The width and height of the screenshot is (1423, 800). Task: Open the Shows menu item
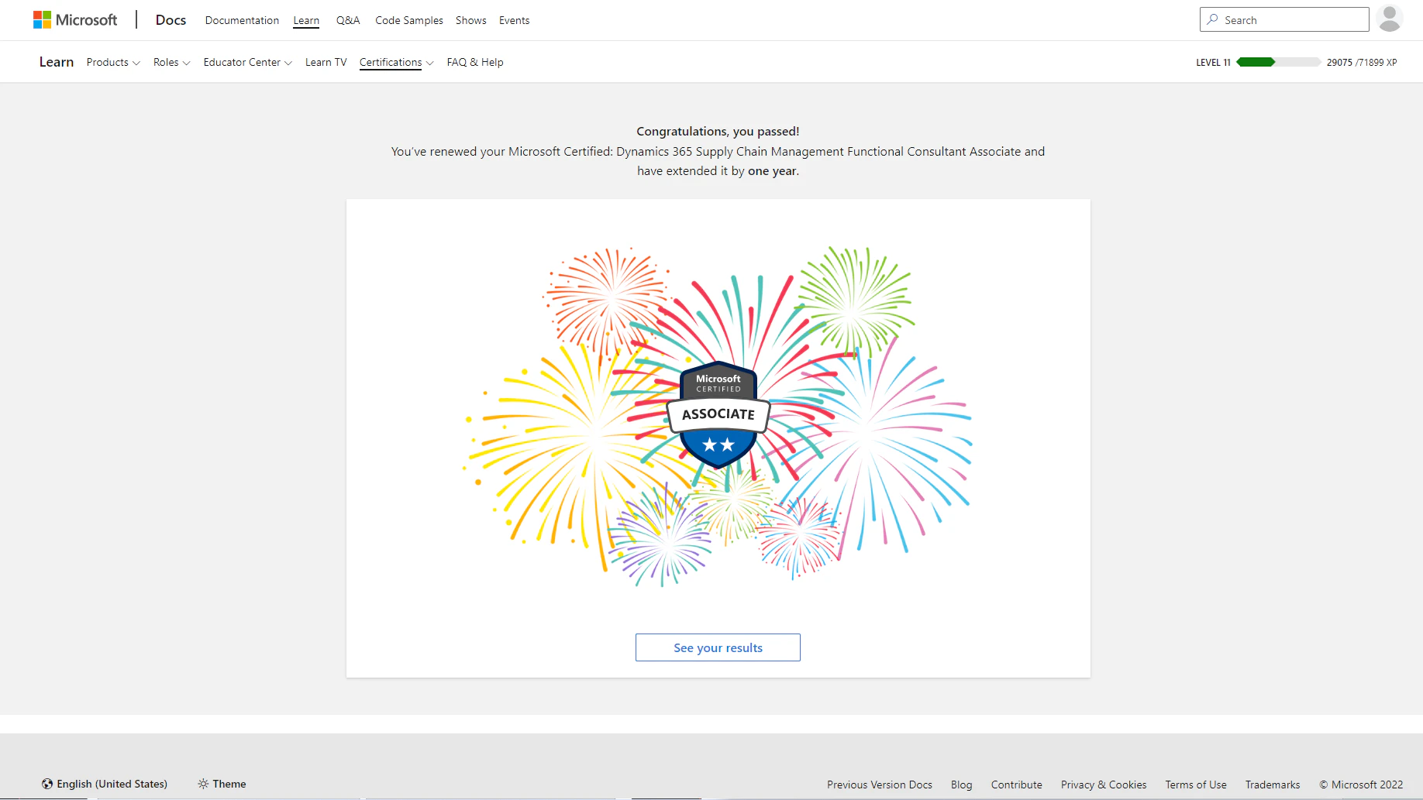click(x=471, y=20)
